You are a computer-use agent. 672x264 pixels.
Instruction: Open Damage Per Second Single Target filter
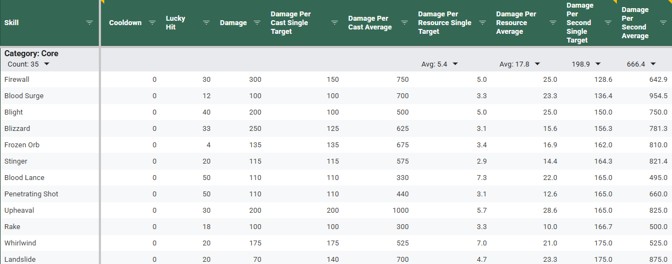[608, 23]
